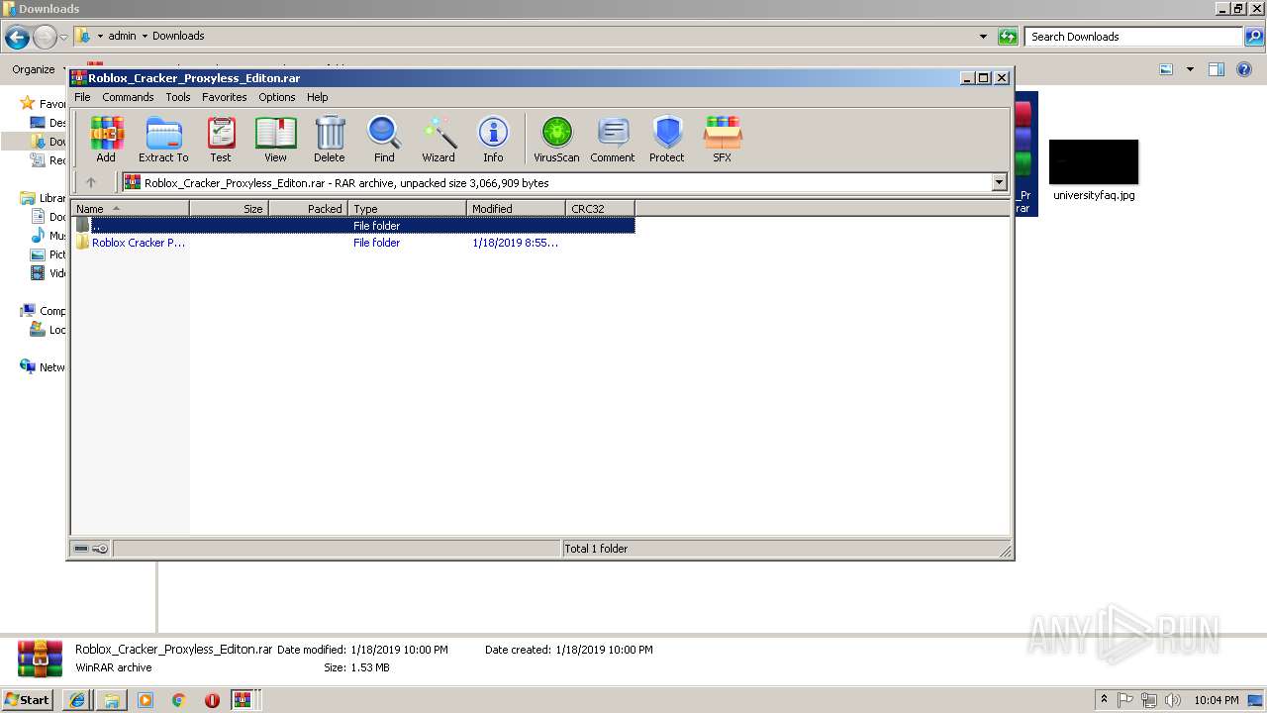Click the Add icon in WinRAR toolbar
This screenshot has width=1267, height=713.
coord(106,139)
